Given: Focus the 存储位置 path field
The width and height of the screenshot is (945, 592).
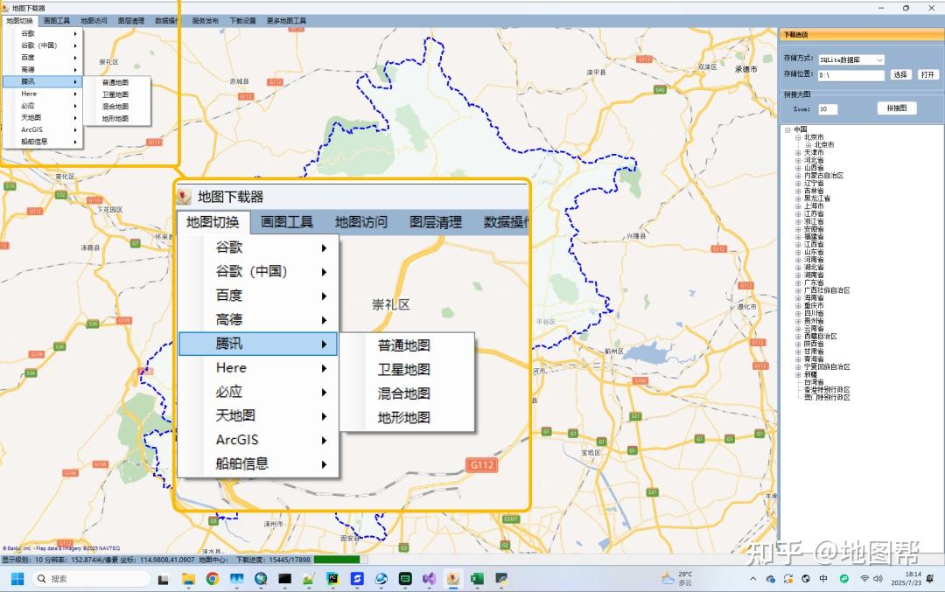Looking at the screenshot, I should (851, 75).
